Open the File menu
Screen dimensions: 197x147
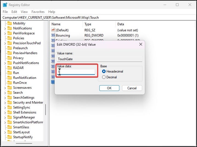[5, 12]
